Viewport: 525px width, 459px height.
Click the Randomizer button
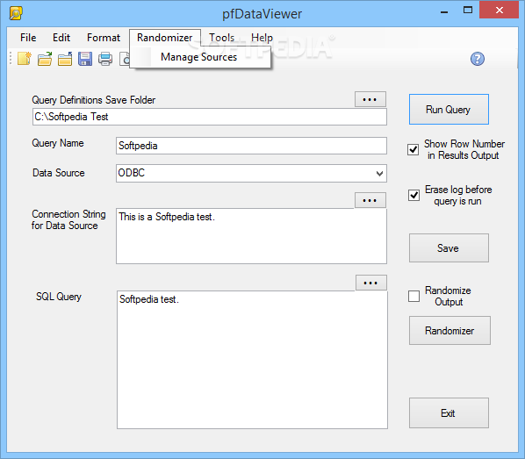(x=449, y=331)
